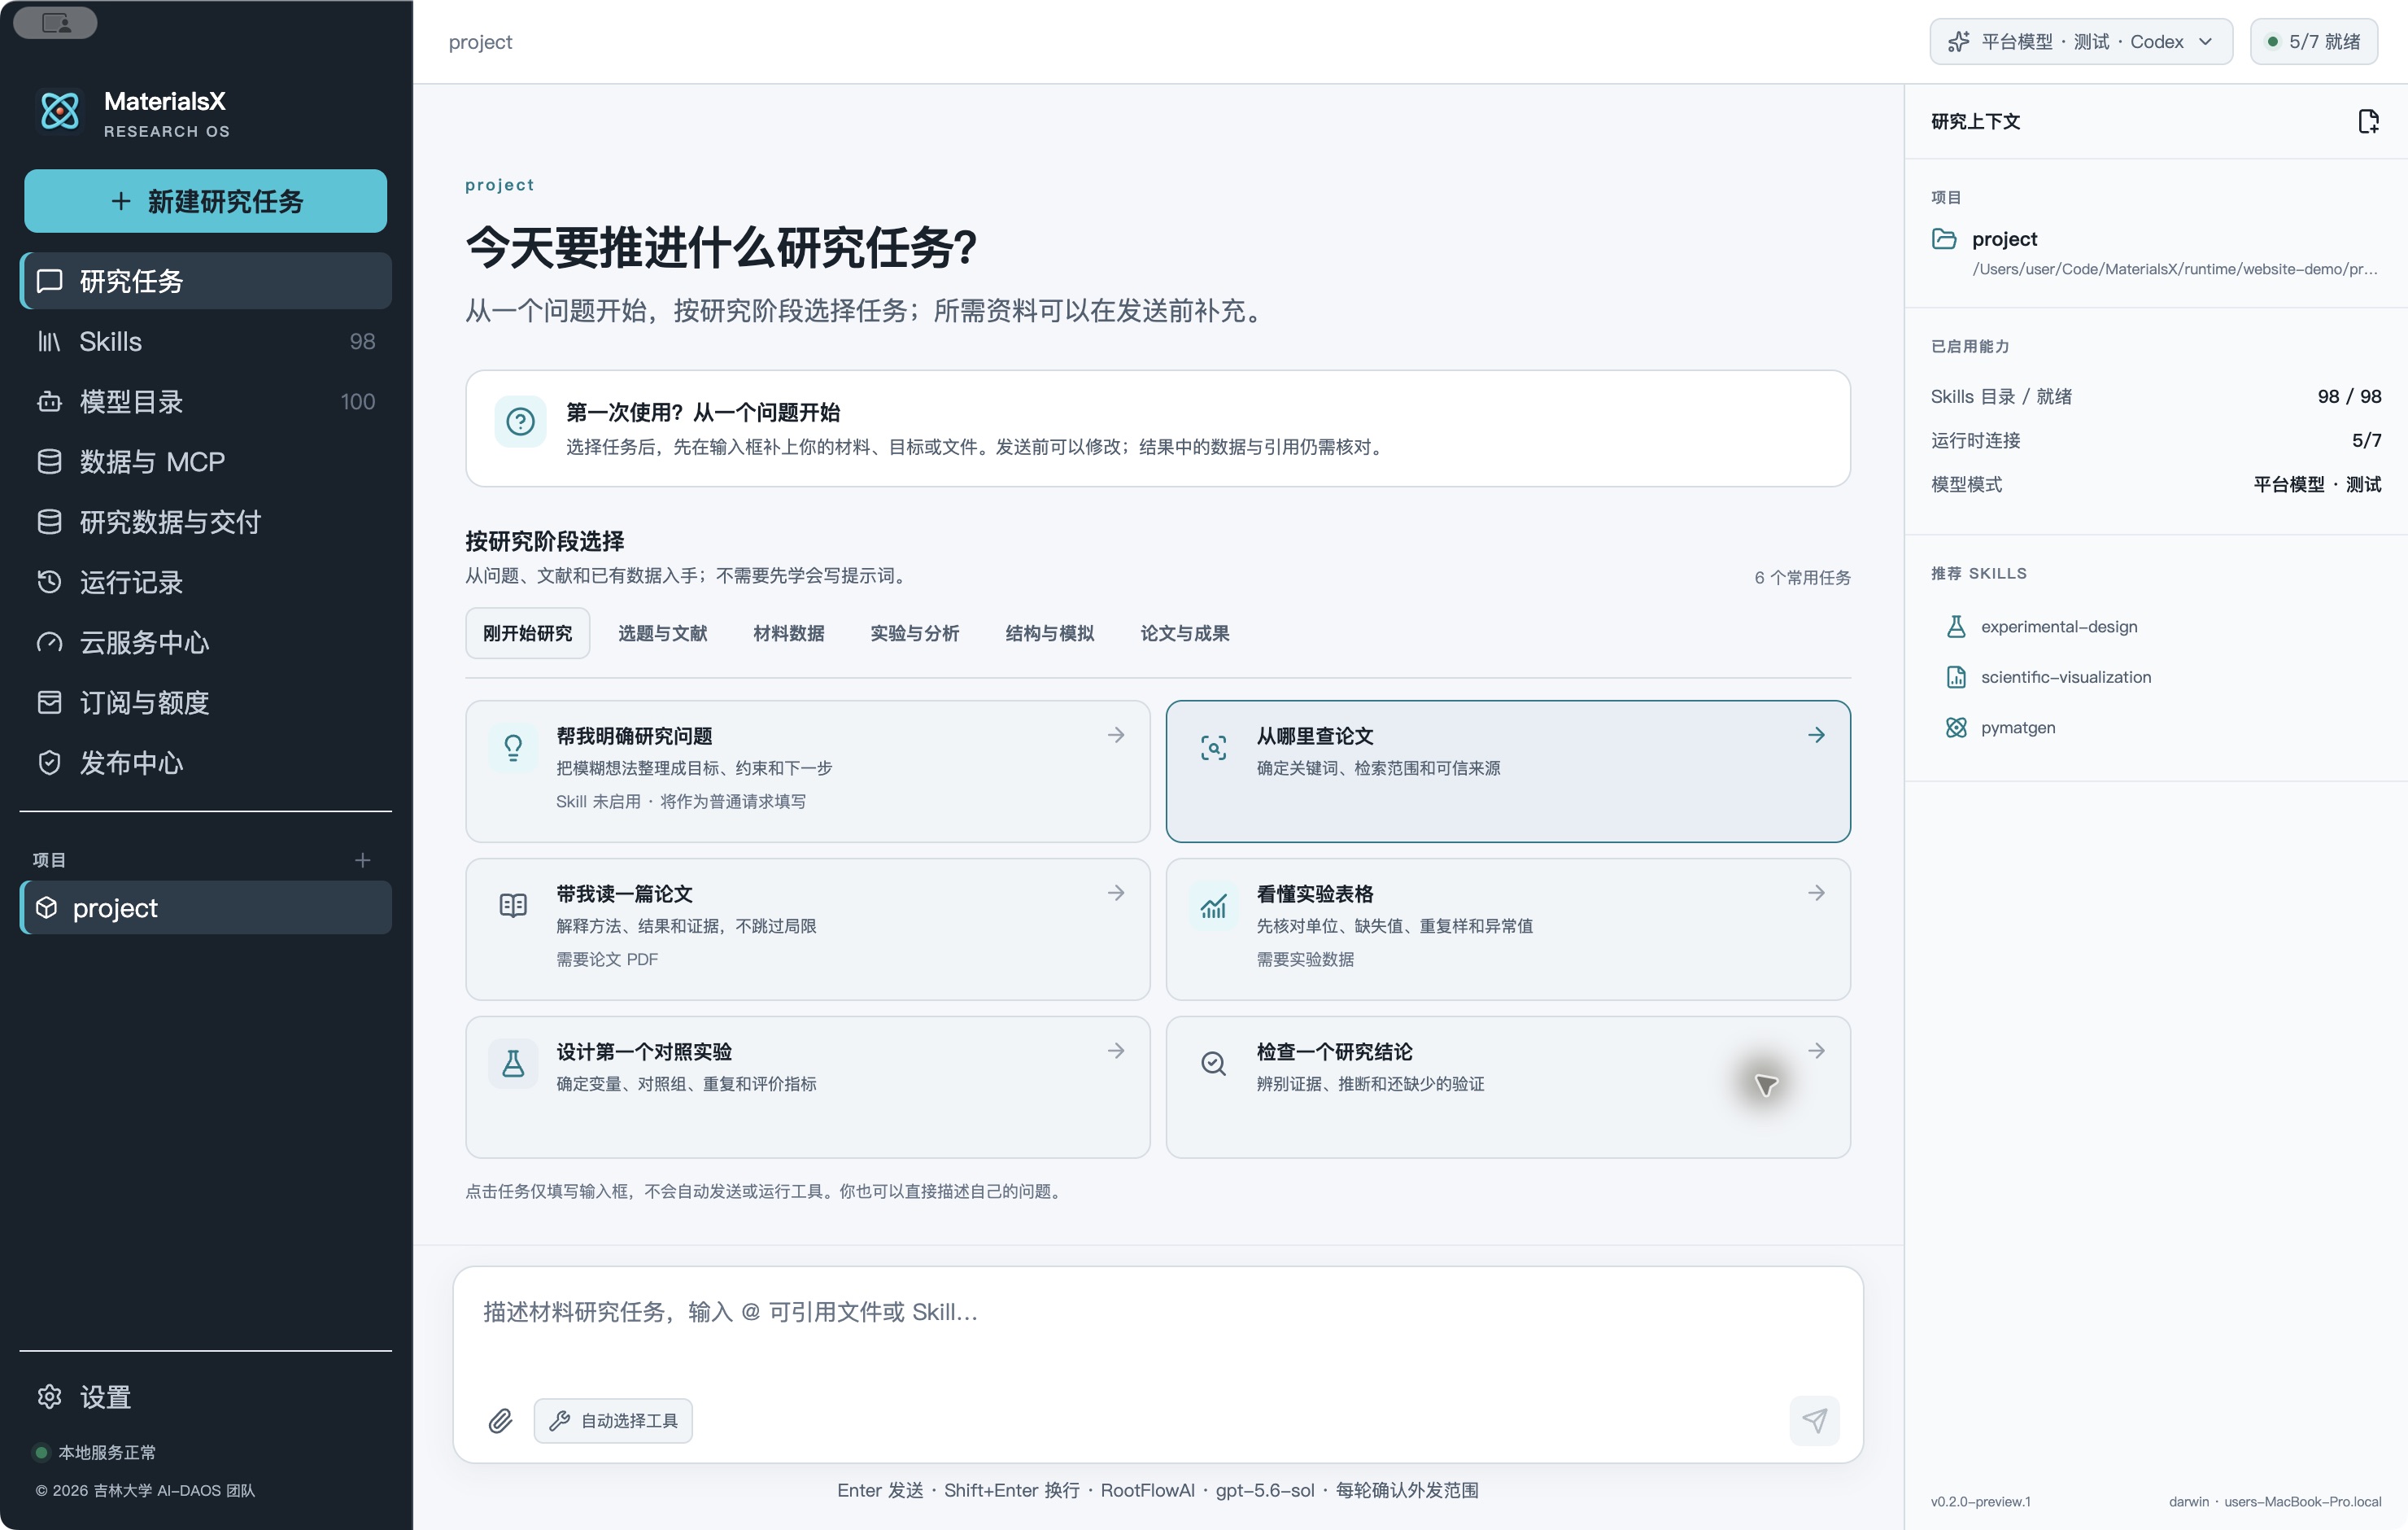
Task: Switch to the 论文与成果 tab
Action: click(x=1185, y=633)
